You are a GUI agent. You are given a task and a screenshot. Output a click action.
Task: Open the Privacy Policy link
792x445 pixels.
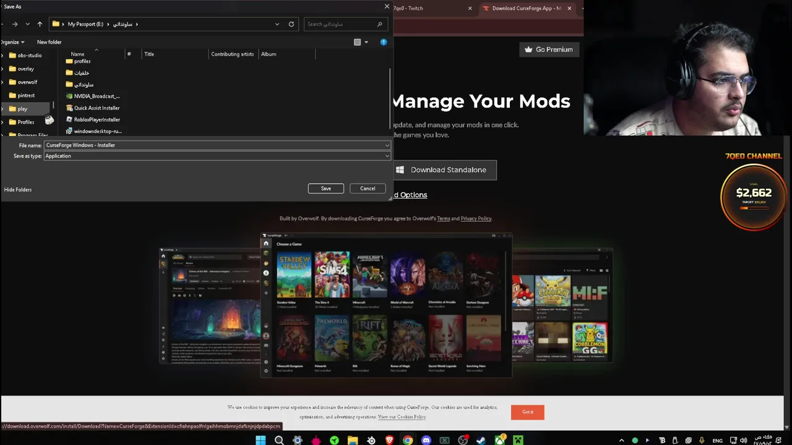[476, 218]
